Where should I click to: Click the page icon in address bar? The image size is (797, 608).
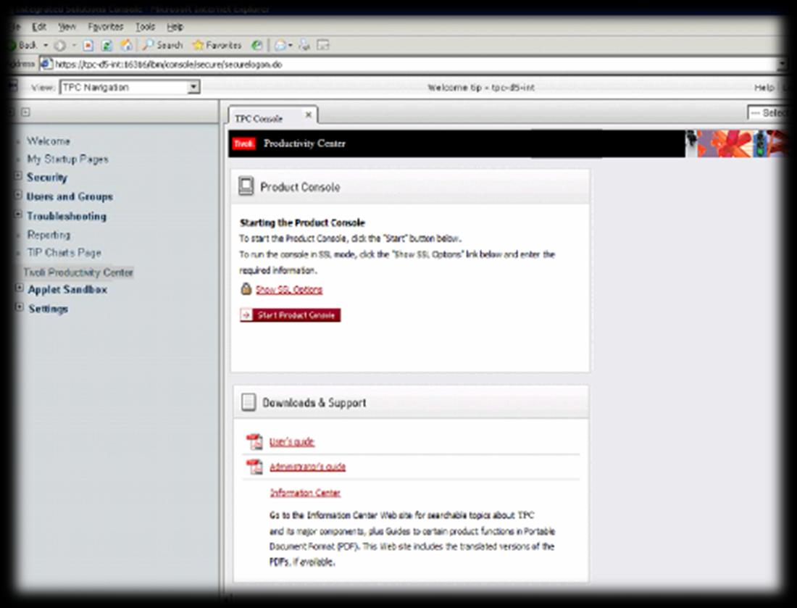click(46, 64)
